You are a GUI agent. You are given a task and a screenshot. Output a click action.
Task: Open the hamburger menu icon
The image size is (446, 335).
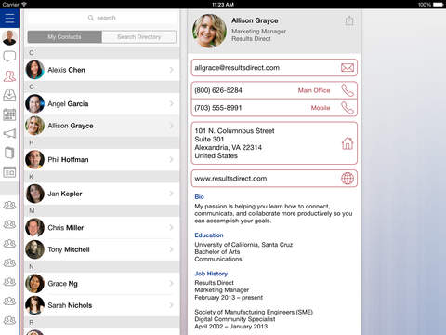coord(9,19)
